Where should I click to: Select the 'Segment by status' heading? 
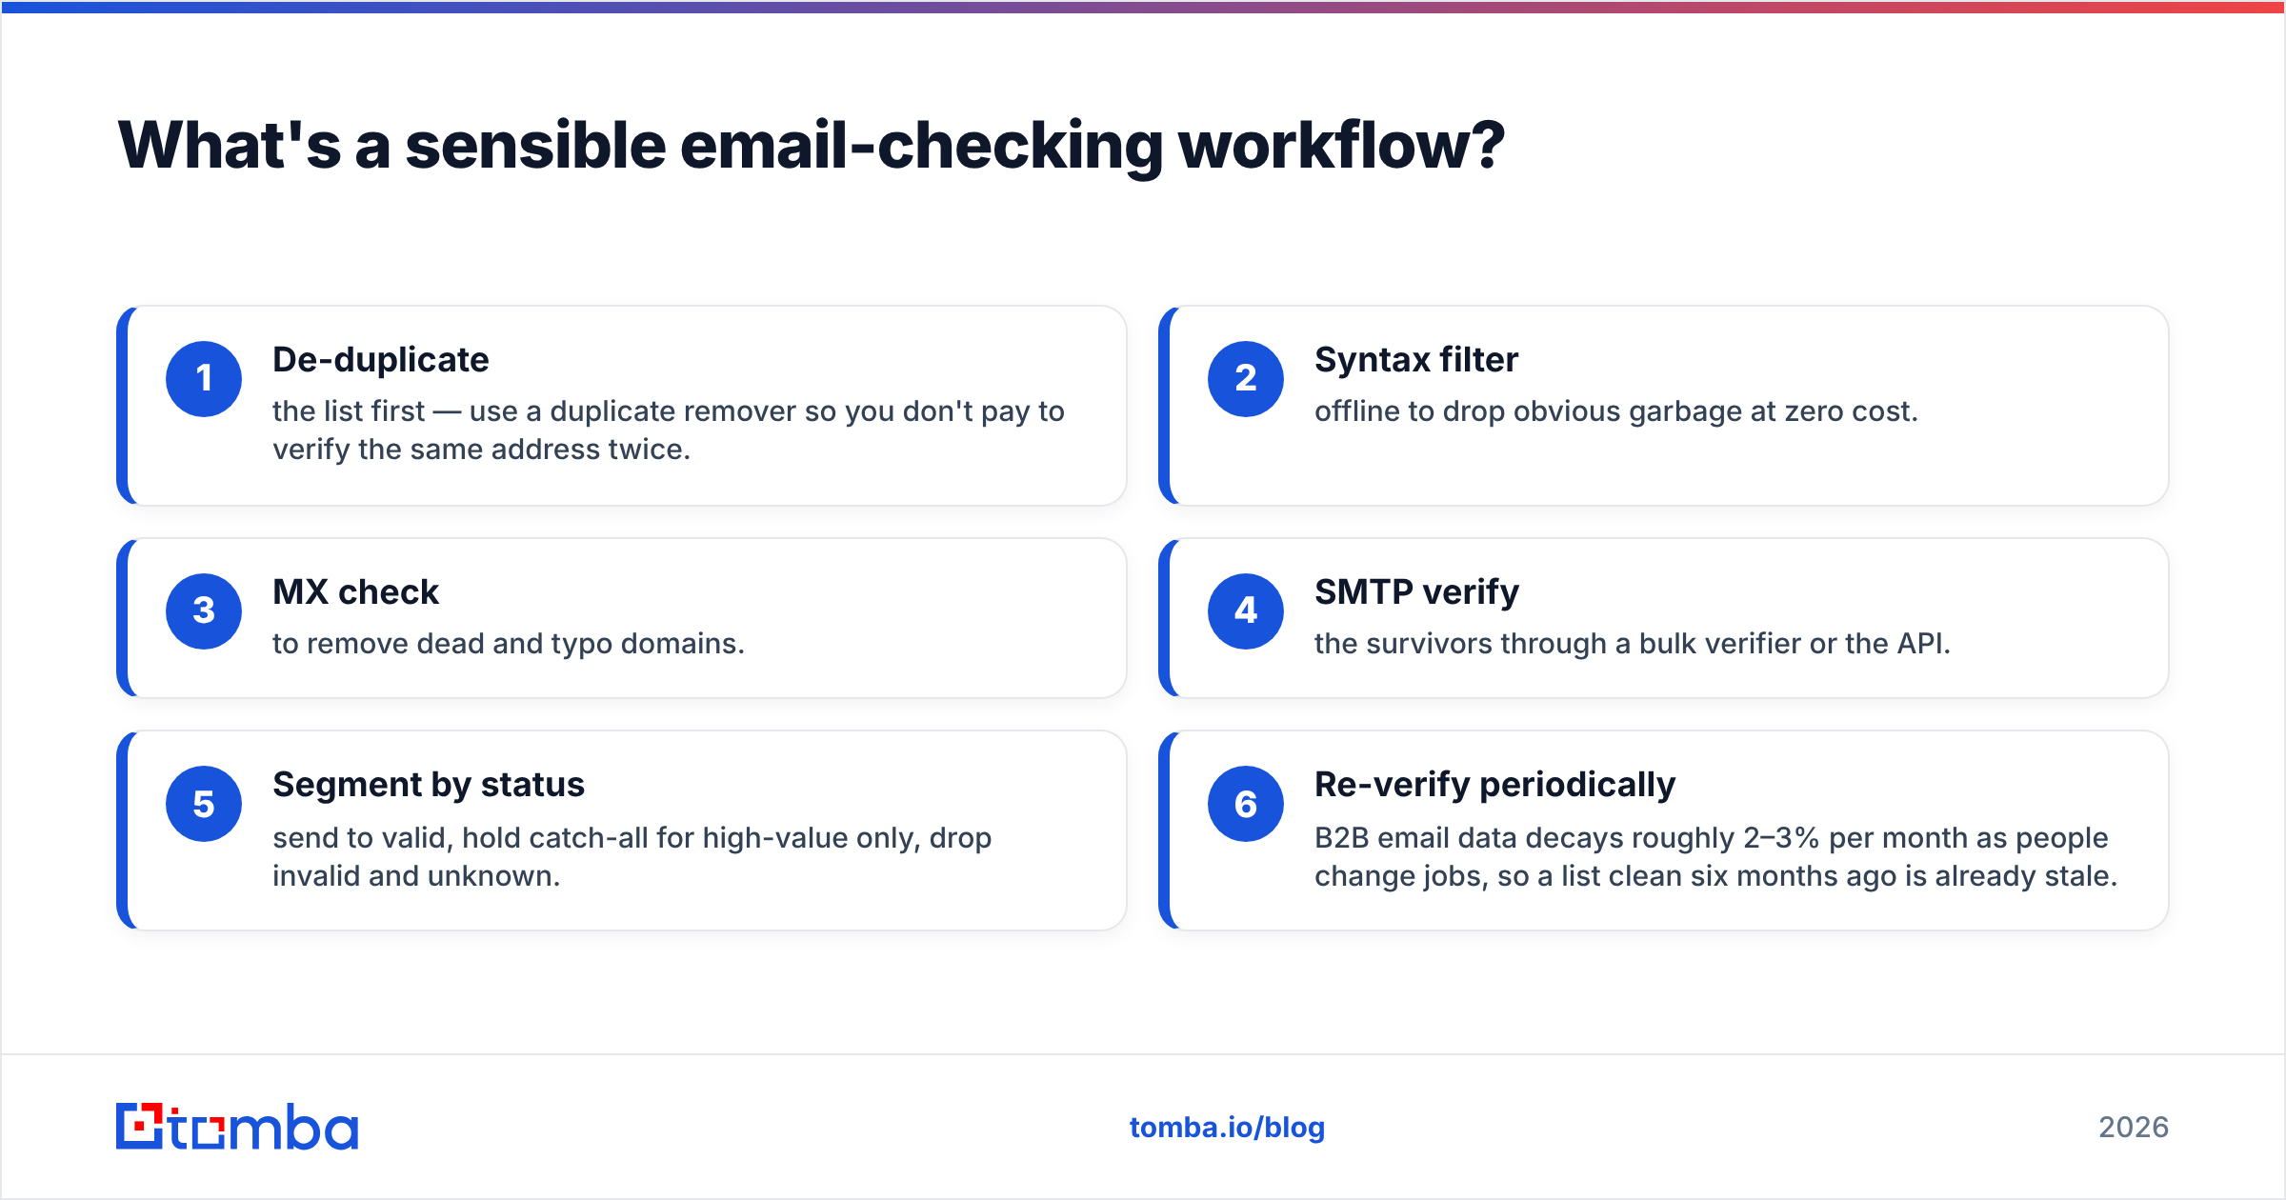coord(429,785)
